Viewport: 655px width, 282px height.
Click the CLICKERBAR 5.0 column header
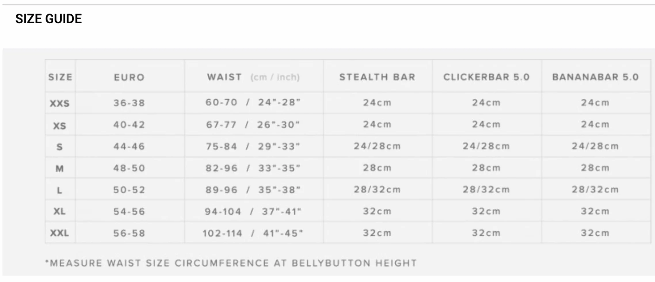click(486, 77)
